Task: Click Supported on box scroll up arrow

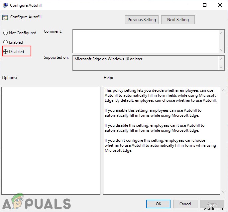Action: pyautogui.click(x=221, y=59)
